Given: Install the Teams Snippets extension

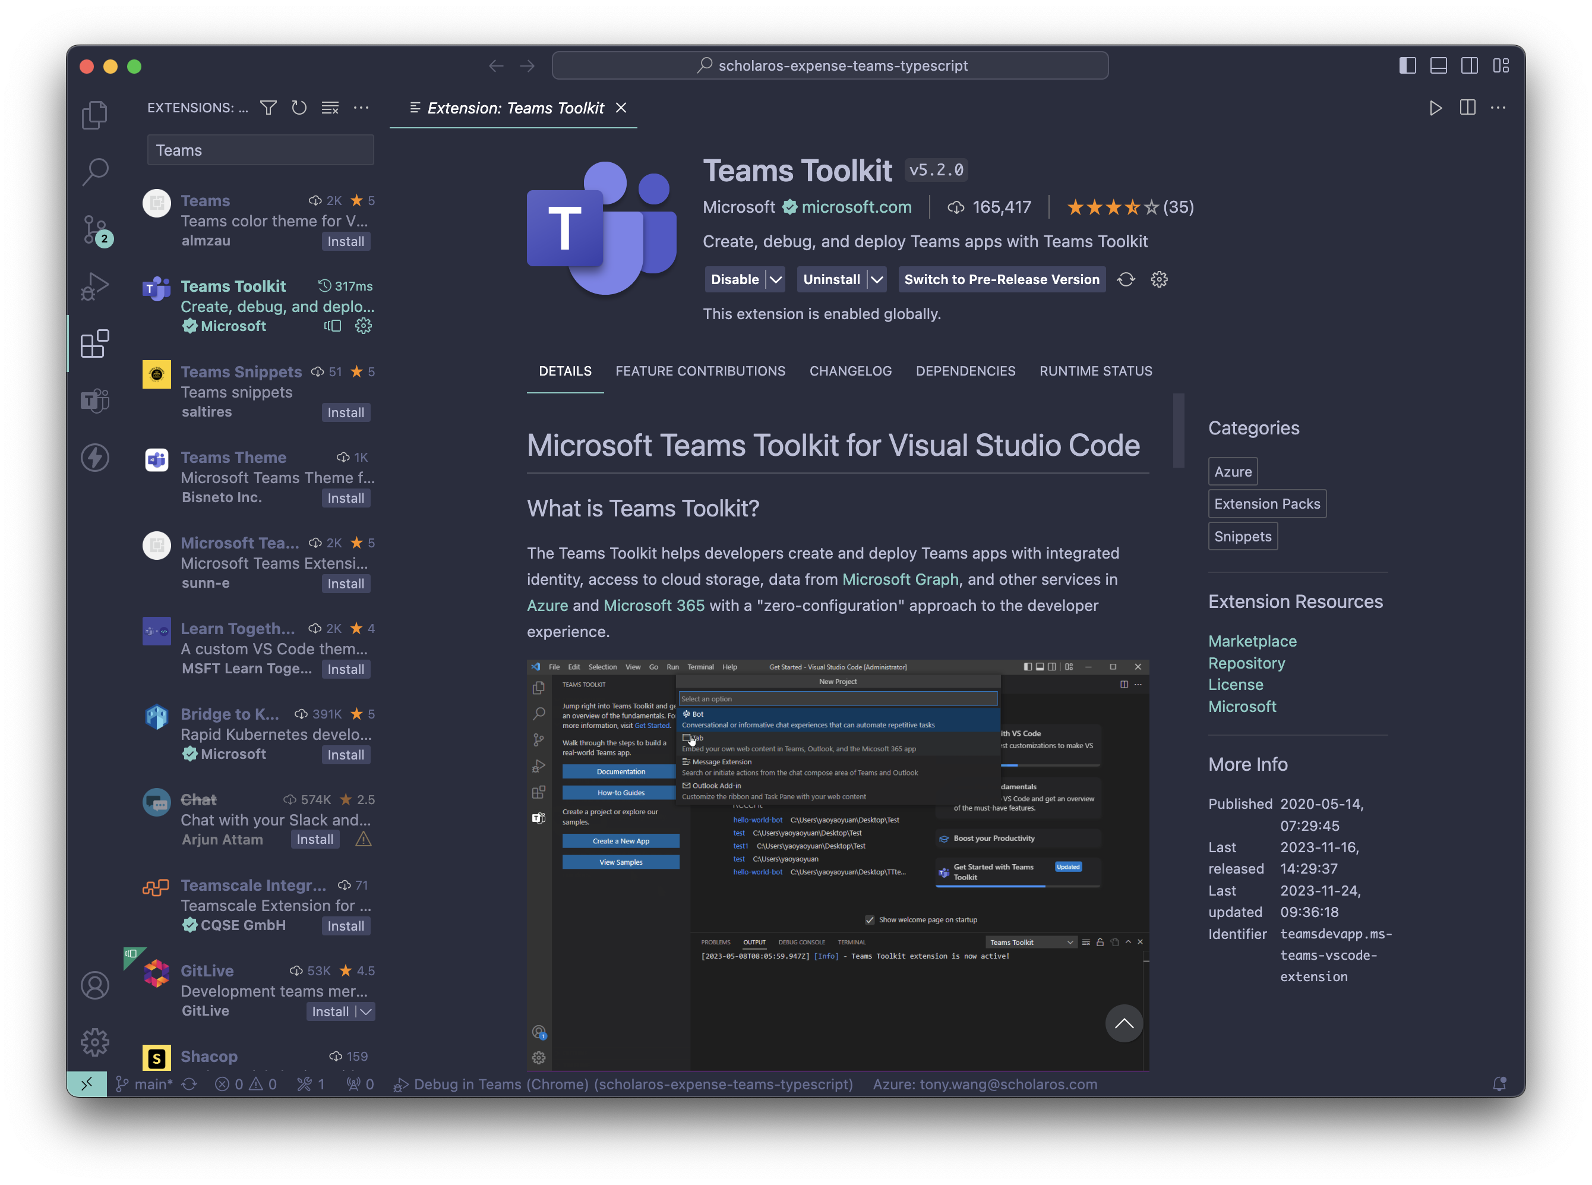Looking at the screenshot, I should (x=346, y=412).
